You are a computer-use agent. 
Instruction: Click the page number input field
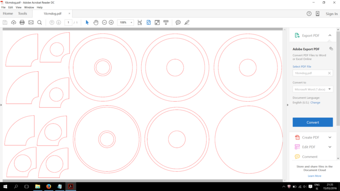[x=68, y=22]
